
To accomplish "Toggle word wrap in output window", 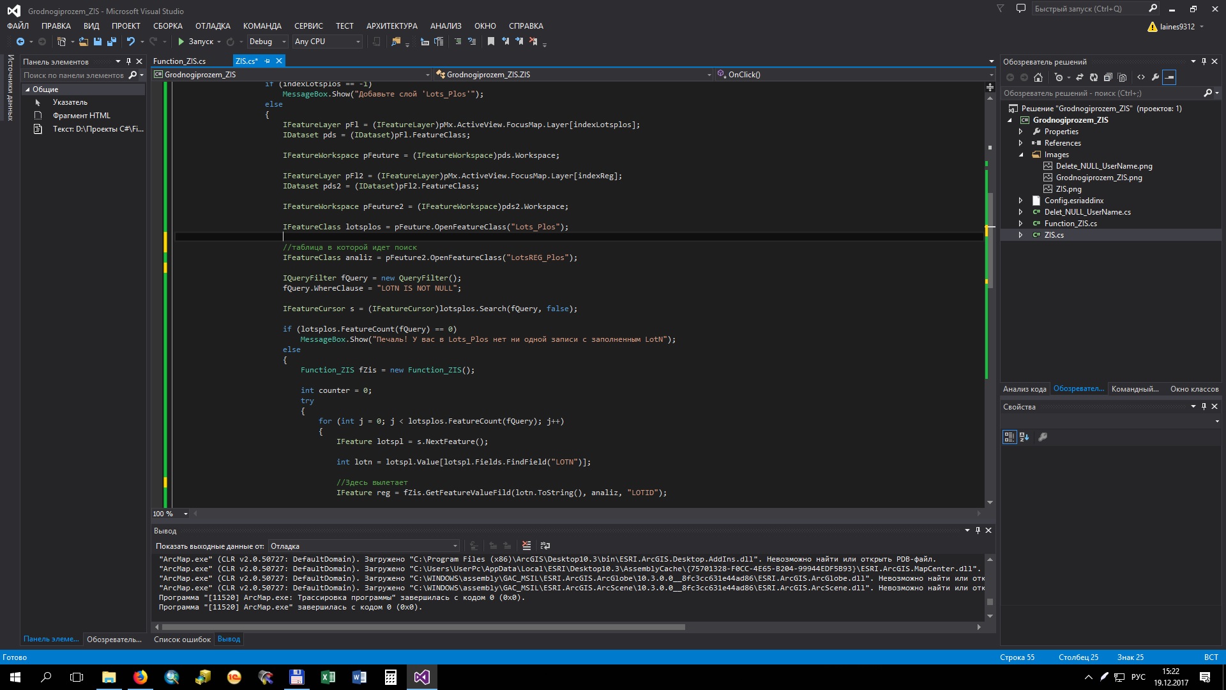I will point(545,546).
